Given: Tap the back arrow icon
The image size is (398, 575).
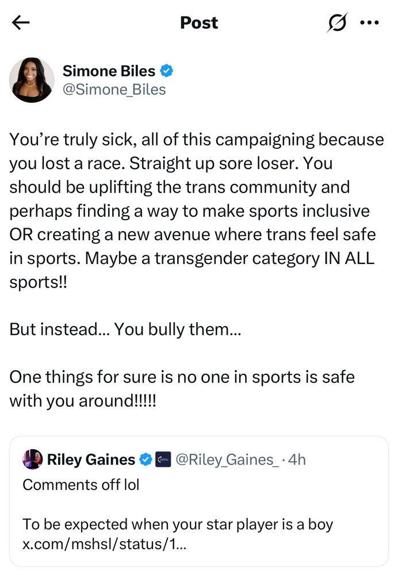Looking at the screenshot, I should tap(21, 23).
